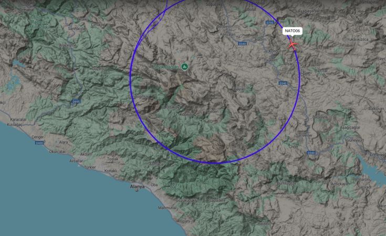Select the Mahmutlar town label
386x236 pixels.
[x=168, y=208]
